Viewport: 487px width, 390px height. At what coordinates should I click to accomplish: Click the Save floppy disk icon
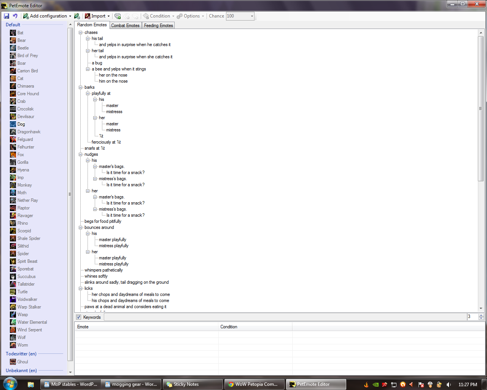[6, 16]
